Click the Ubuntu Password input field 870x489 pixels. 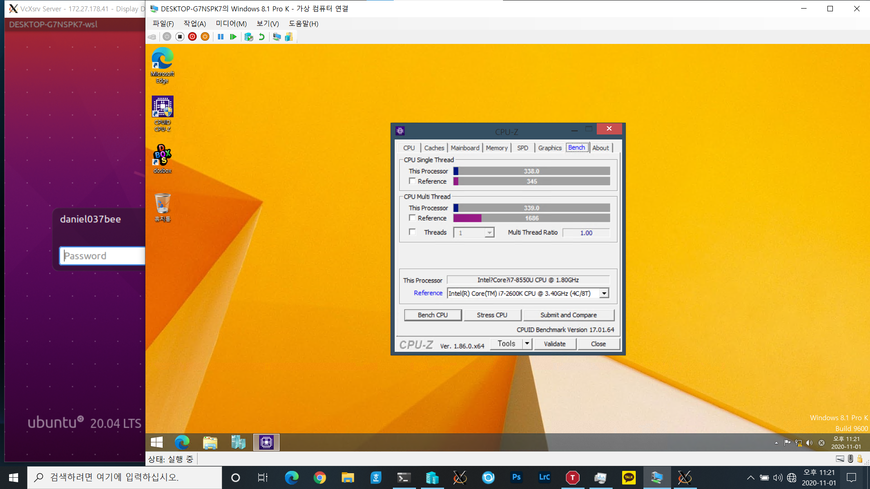(102, 256)
